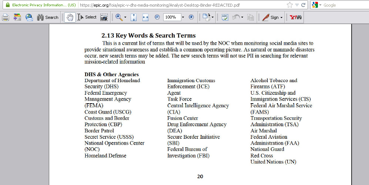Click the 'DHS & Other Agencies' subheading

pos(111,74)
